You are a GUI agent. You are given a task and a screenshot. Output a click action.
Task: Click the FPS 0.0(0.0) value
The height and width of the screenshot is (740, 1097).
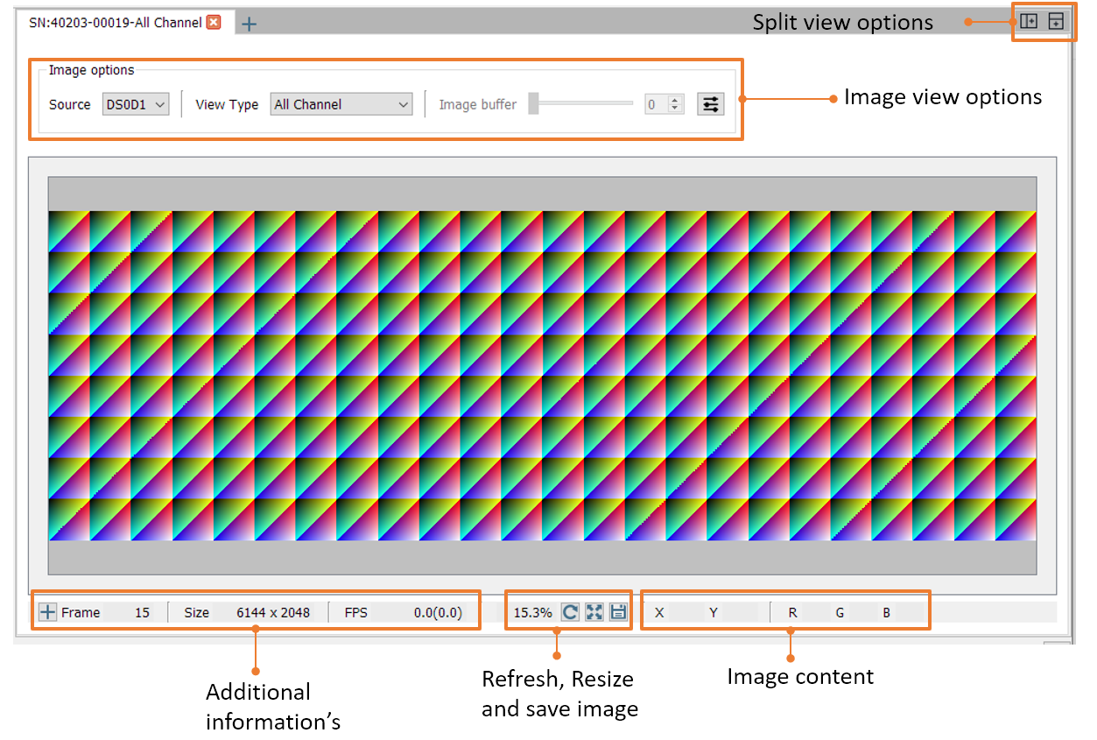pyautogui.click(x=438, y=612)
